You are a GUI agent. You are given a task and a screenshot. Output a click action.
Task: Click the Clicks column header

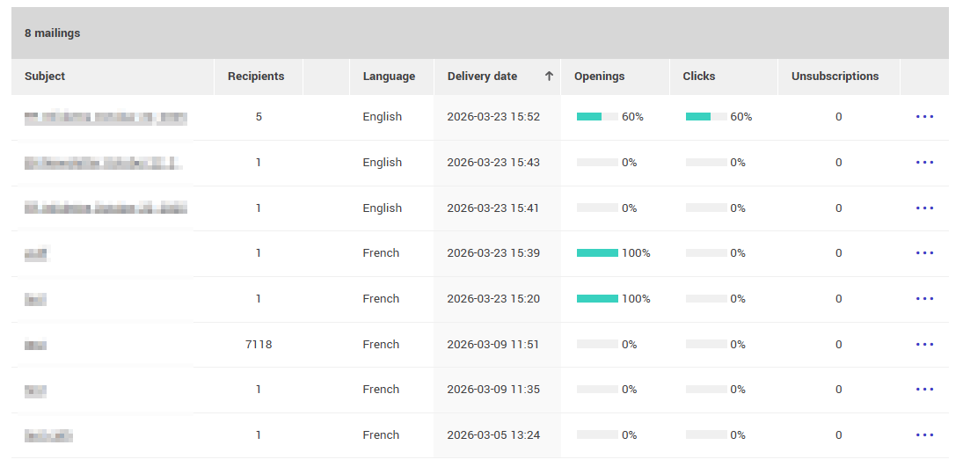pyautogui.click(x=699, y=77)
